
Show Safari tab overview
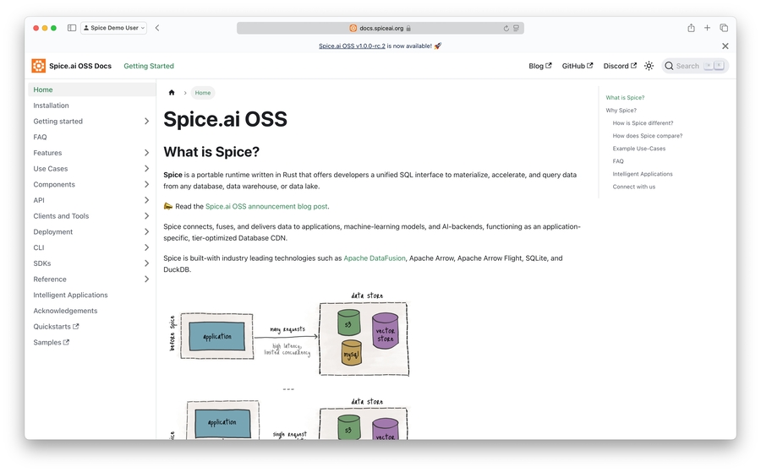(x=724, y=28)
